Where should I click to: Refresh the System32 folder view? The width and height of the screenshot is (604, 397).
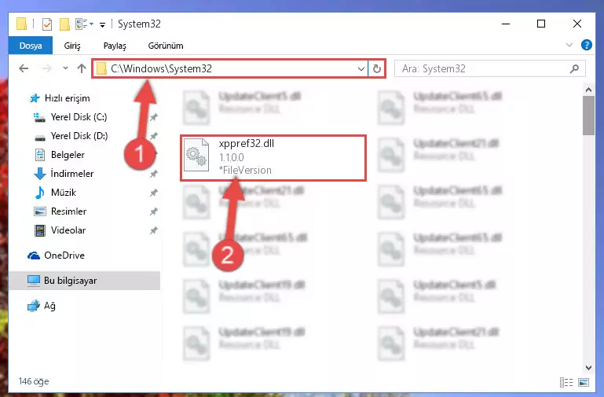tap(377, 69)
